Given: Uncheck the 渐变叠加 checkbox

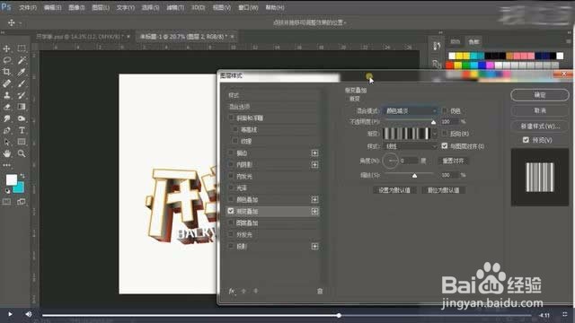Looking at the screenshot, I should (231, 211).
